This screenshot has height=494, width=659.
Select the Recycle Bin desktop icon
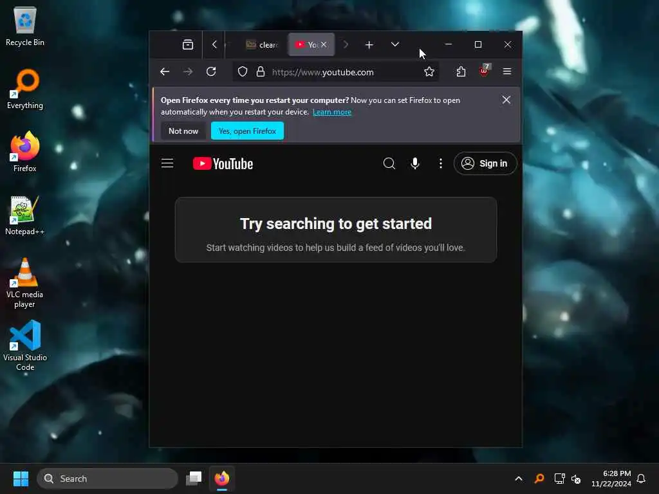tap(25, 26)
